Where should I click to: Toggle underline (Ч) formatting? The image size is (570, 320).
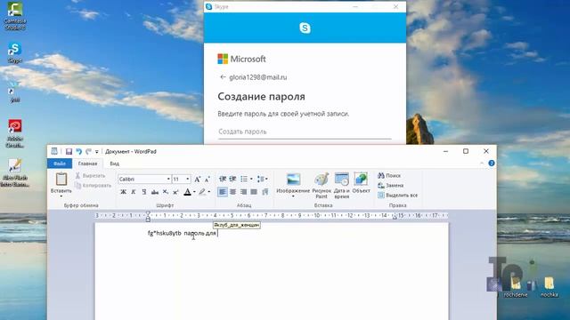point(144,192)
